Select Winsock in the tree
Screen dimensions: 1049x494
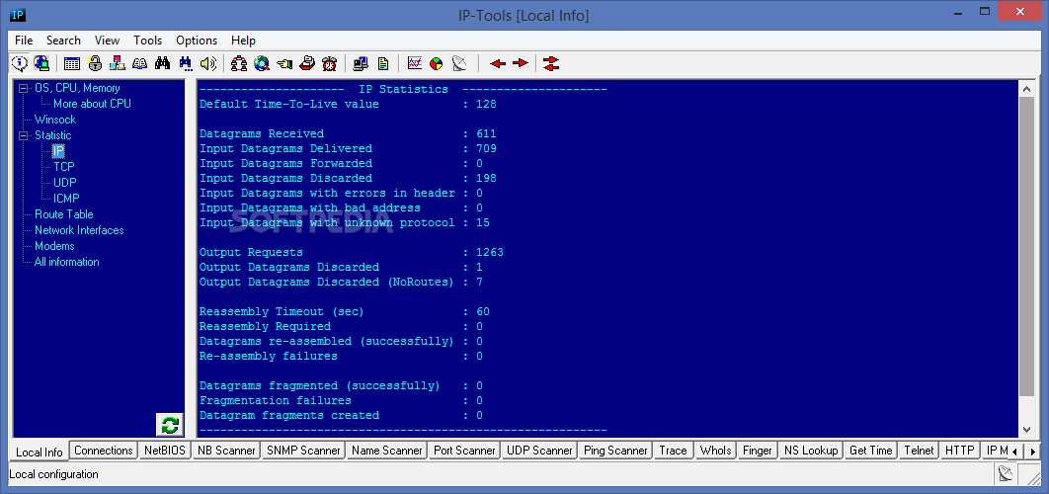55,120
